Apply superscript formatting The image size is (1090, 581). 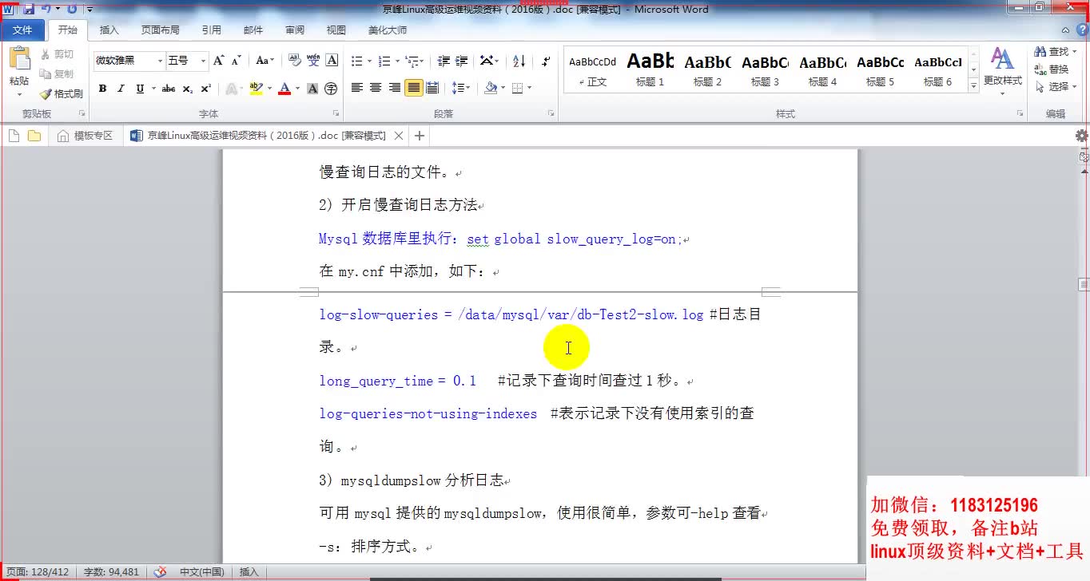tap(205, 89)
